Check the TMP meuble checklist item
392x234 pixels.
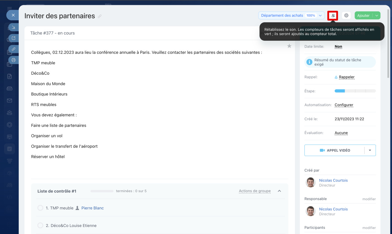(40, 208)
